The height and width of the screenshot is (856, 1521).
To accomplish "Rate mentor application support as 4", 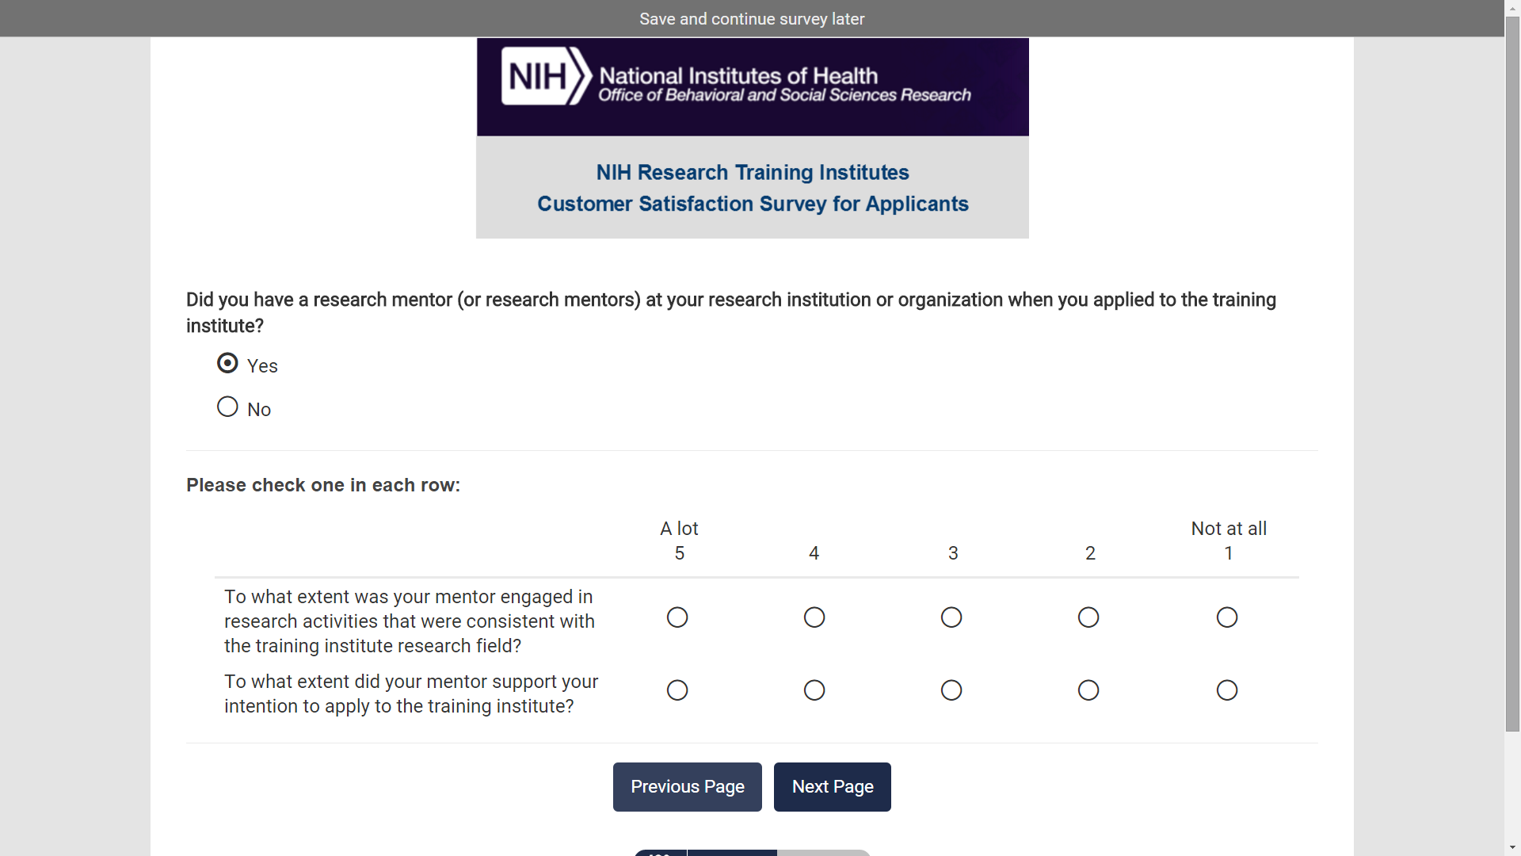I will (x=814, y=690).
